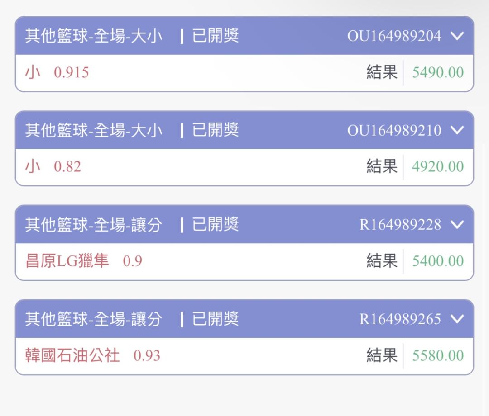The height and width of the screenshot is (416, 489).
Task: Expand bet slip OU164989204 chevron
Action: coord(457,36)
